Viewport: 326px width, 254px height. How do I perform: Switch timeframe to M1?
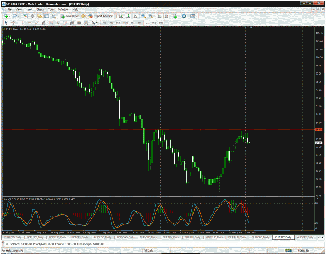[x=104, y=23]
